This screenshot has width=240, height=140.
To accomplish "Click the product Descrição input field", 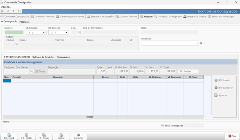I will tap(72, 72).
